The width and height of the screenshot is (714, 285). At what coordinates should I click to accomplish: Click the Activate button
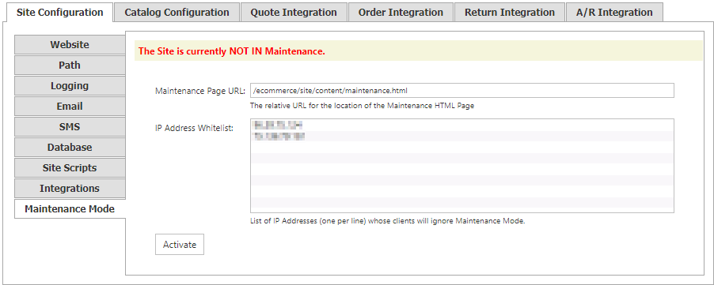pos(180,245)
